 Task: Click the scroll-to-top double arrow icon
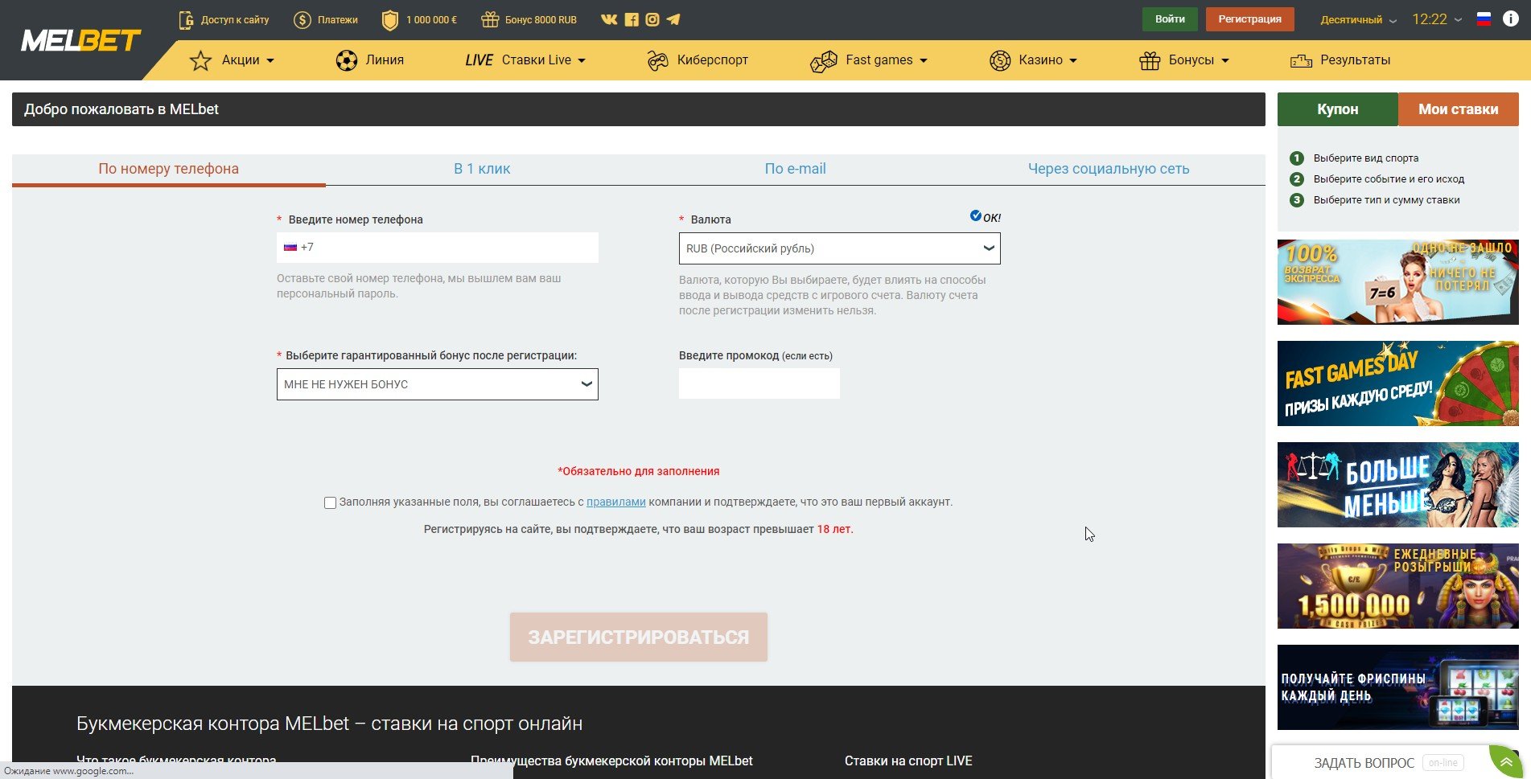(1506, 762)
